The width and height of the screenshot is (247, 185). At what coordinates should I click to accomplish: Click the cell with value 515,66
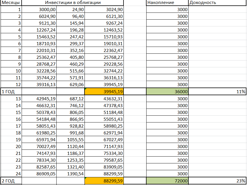click(x=71, y=71)
